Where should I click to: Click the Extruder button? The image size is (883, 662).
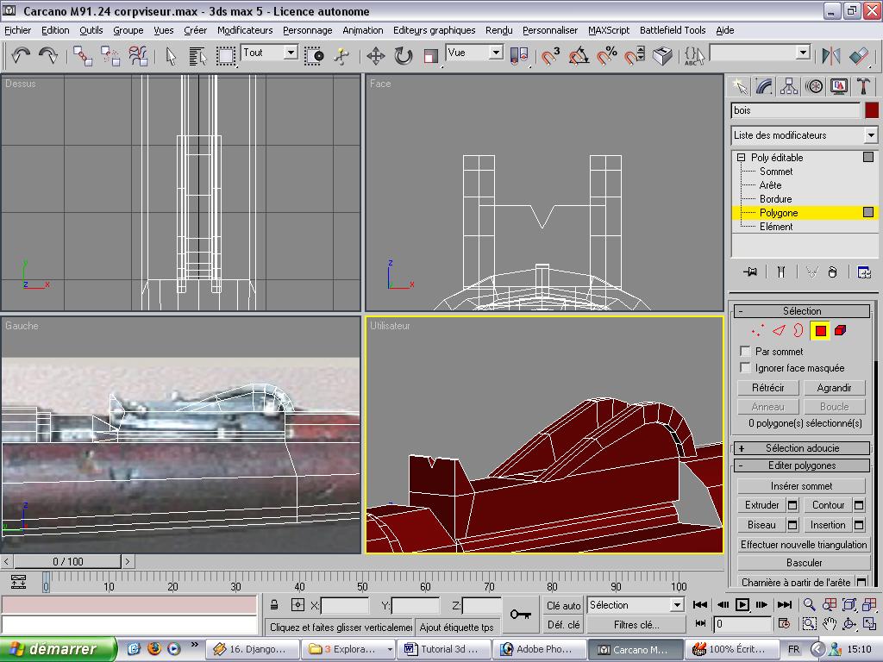tap(762, 505)
